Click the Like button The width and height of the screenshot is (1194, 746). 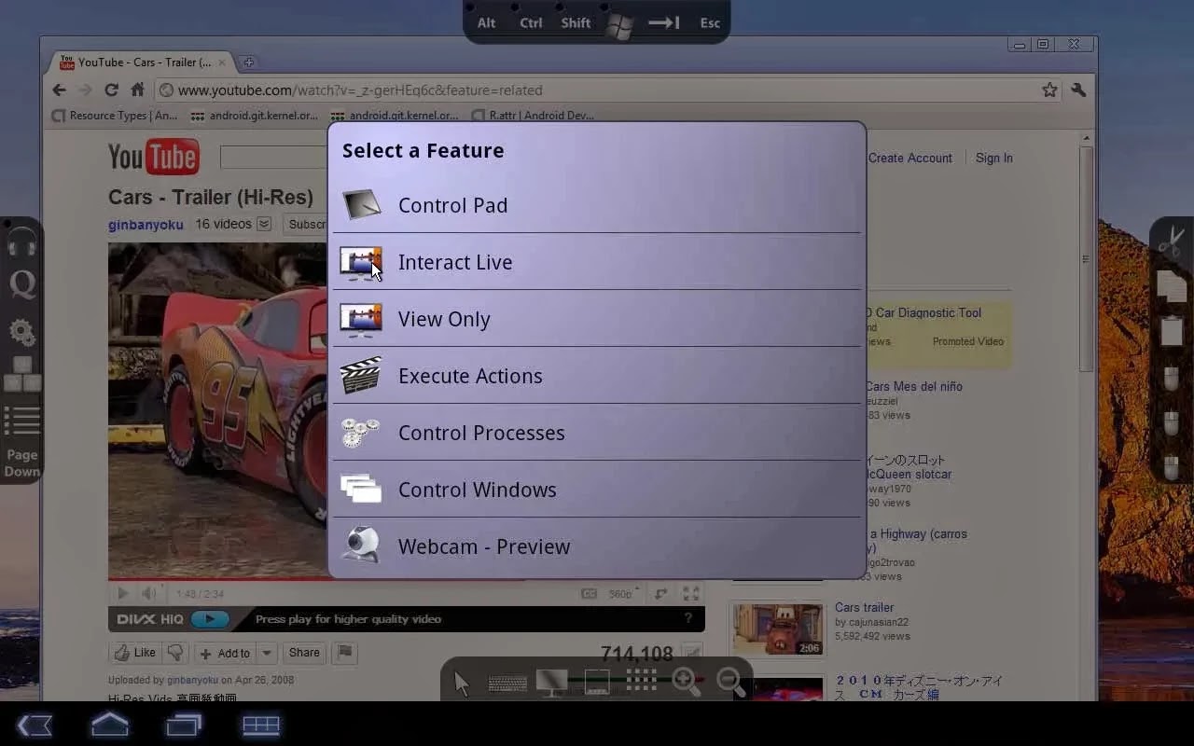[135, 653]
